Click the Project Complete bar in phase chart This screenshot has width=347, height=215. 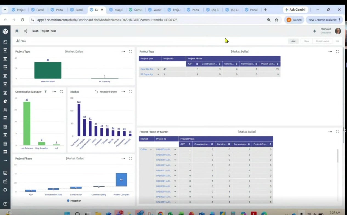121,180
